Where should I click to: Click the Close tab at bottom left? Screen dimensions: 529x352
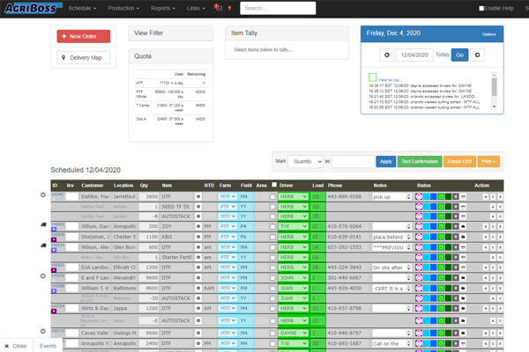pos(16,346)
